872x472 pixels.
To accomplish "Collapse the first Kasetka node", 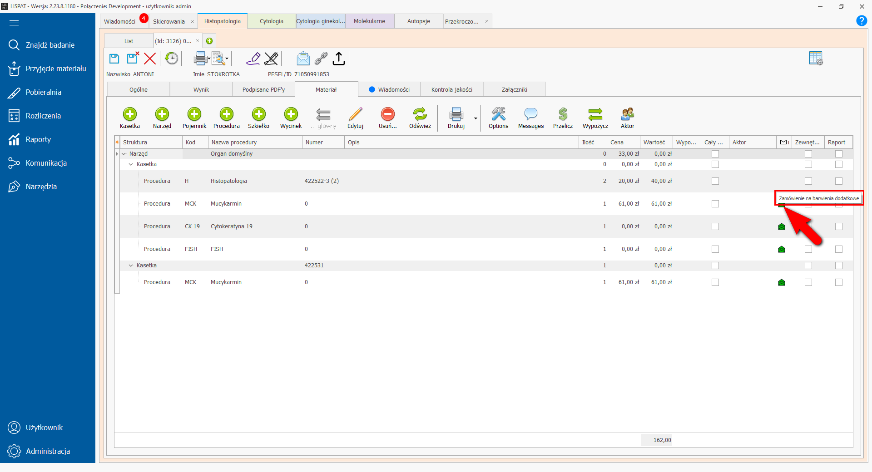I will 131,164.
